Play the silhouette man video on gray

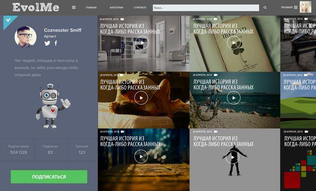click(x=233, y=157)
